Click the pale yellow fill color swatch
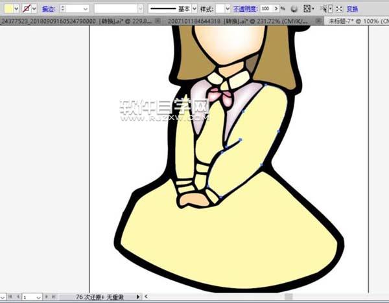 pyautogui.click(x=8, y=9)
